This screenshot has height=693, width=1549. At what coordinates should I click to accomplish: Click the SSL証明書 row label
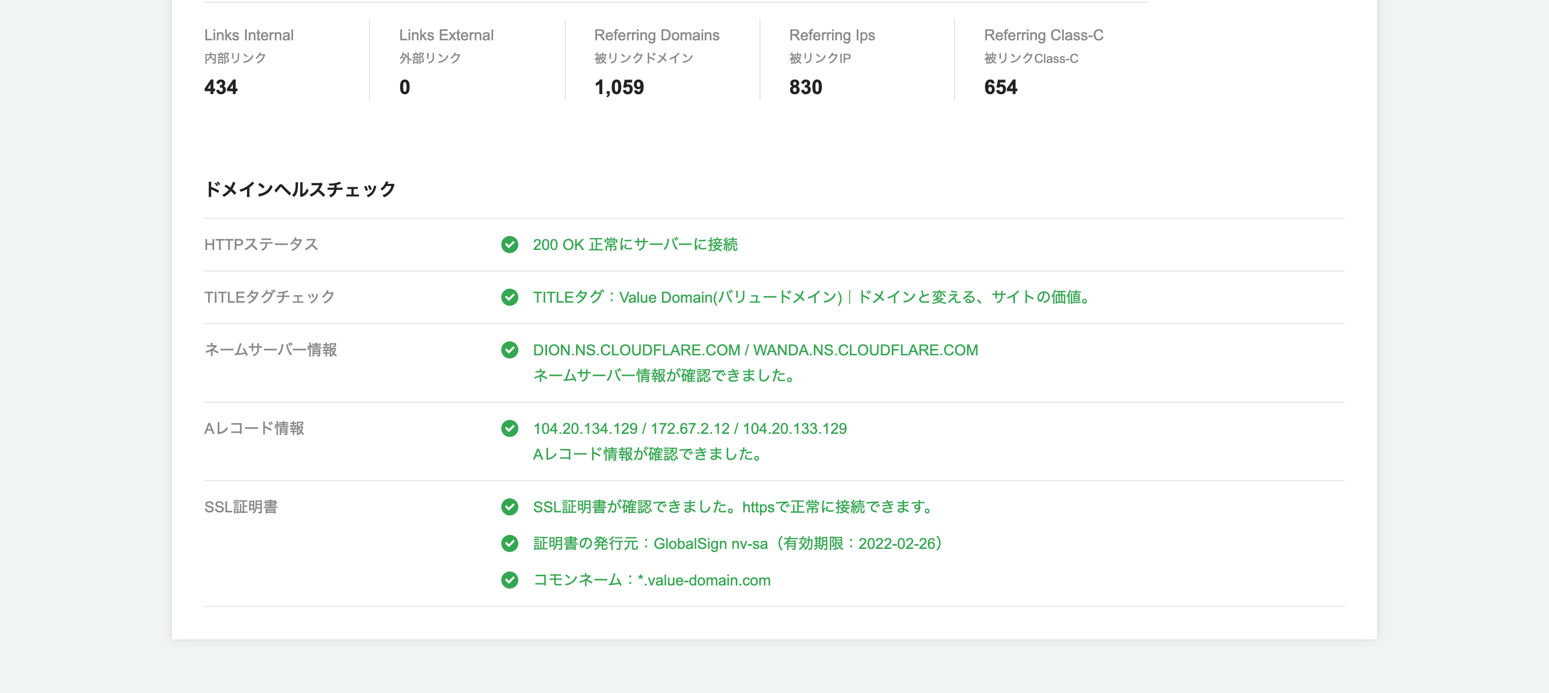(240, 506)
